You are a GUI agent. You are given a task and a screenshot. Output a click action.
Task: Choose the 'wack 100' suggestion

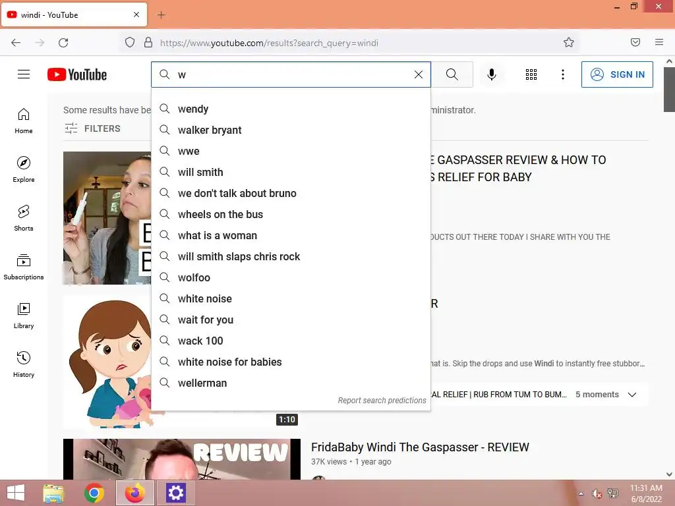[x=291, y=341]
